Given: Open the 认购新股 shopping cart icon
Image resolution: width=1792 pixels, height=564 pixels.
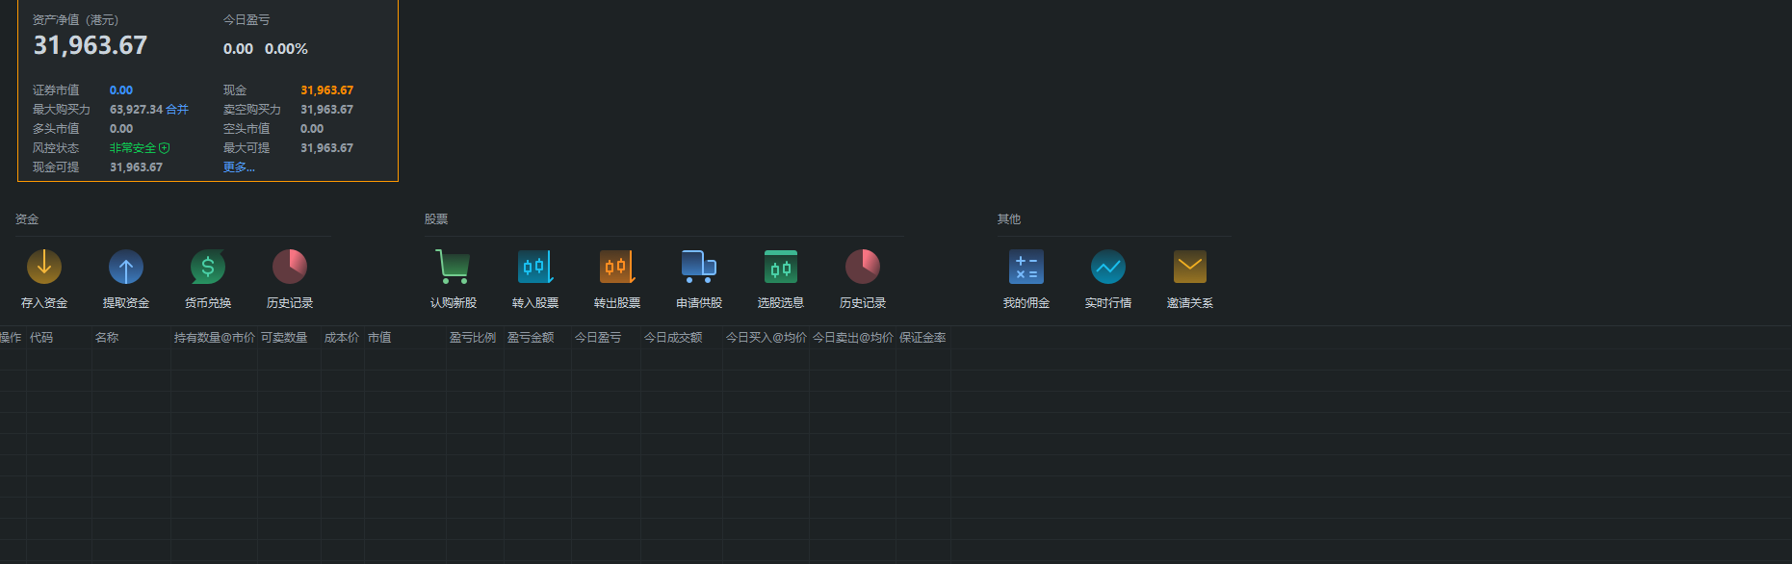Looking at the screenshot, I should 454,268.
